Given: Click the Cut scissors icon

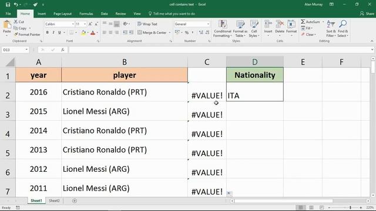Looking at the screenshot, I should click(x=16, y=22).
